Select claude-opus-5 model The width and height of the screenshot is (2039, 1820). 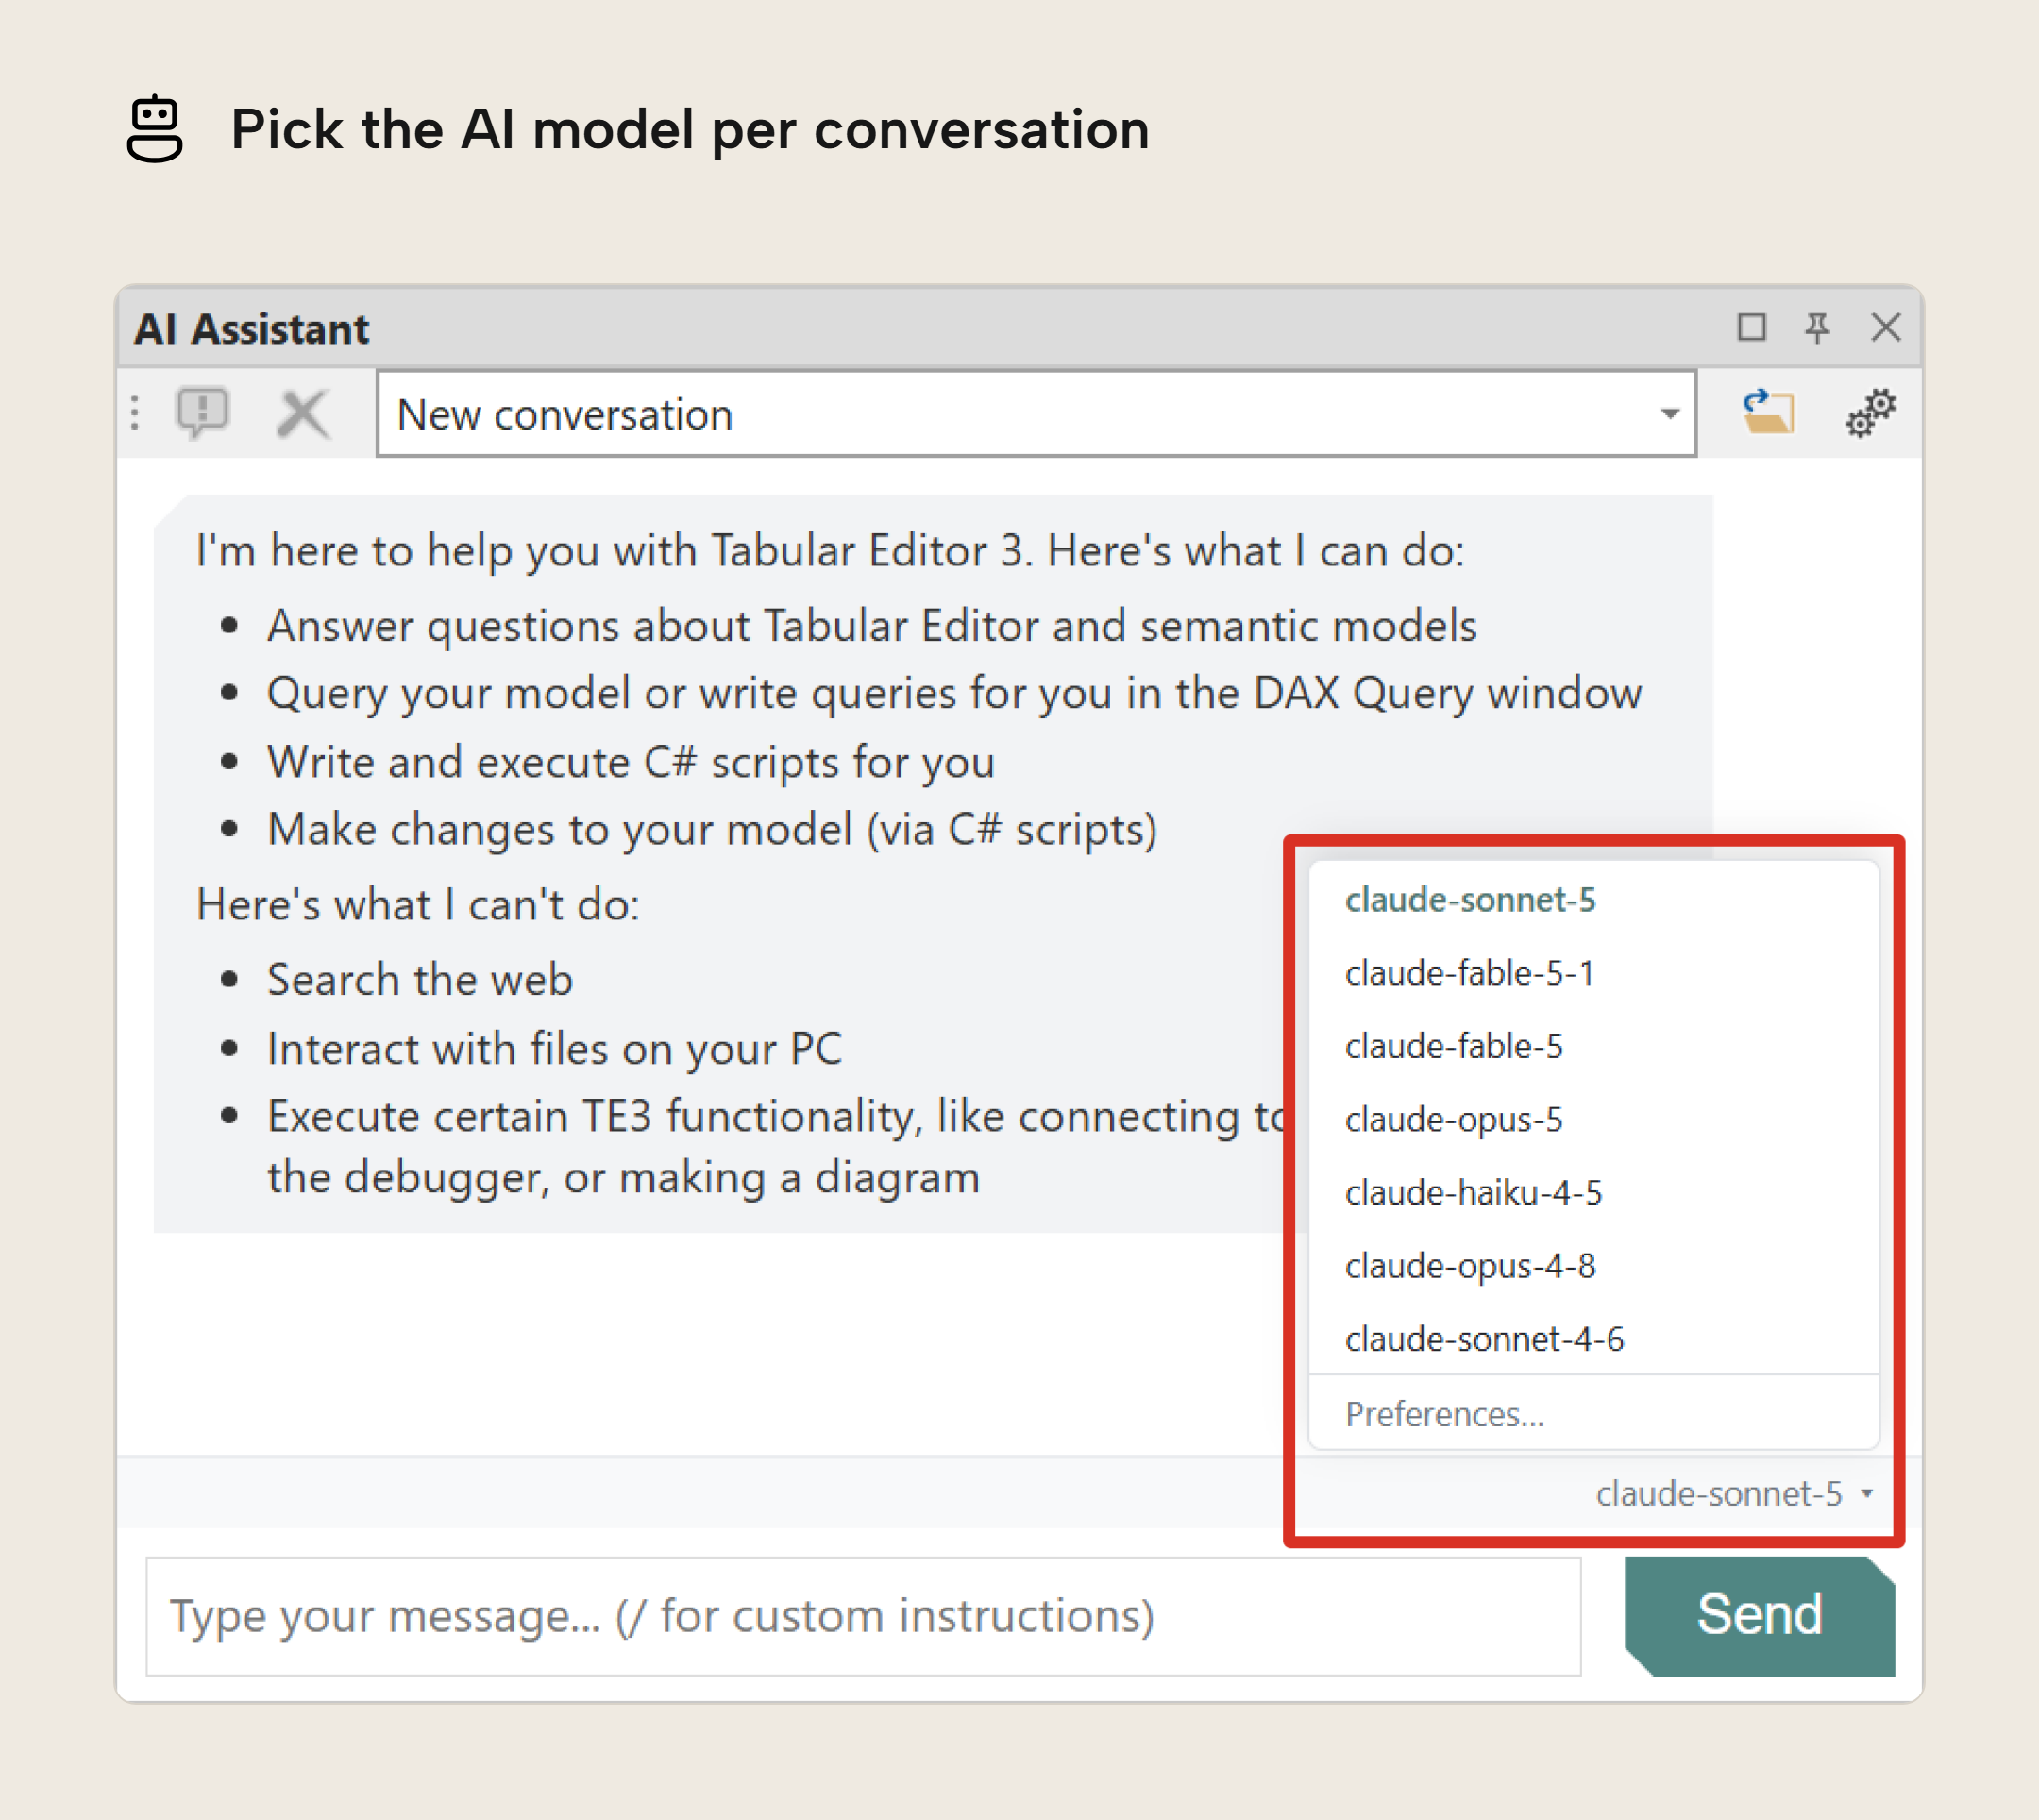[1594, 1119]
